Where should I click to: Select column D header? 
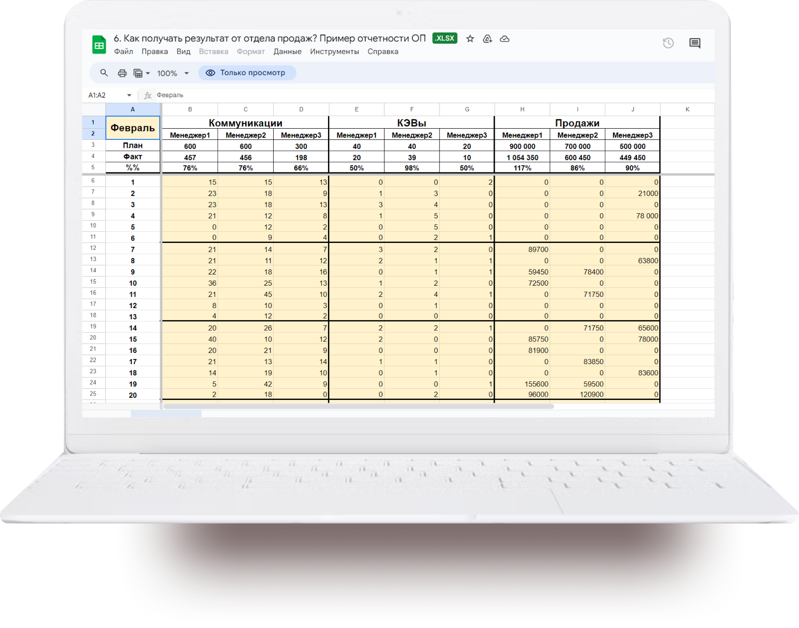point(301,110)
